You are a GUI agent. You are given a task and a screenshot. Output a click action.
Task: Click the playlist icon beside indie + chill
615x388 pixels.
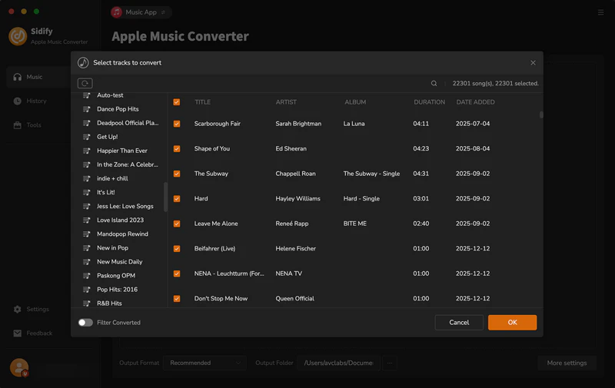click(87, 178)
